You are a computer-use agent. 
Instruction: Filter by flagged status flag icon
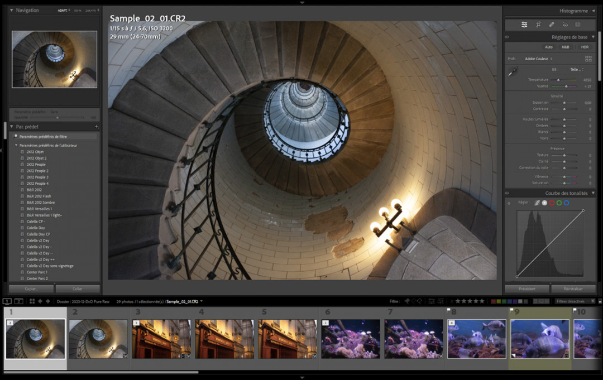(x=407, y=301)
